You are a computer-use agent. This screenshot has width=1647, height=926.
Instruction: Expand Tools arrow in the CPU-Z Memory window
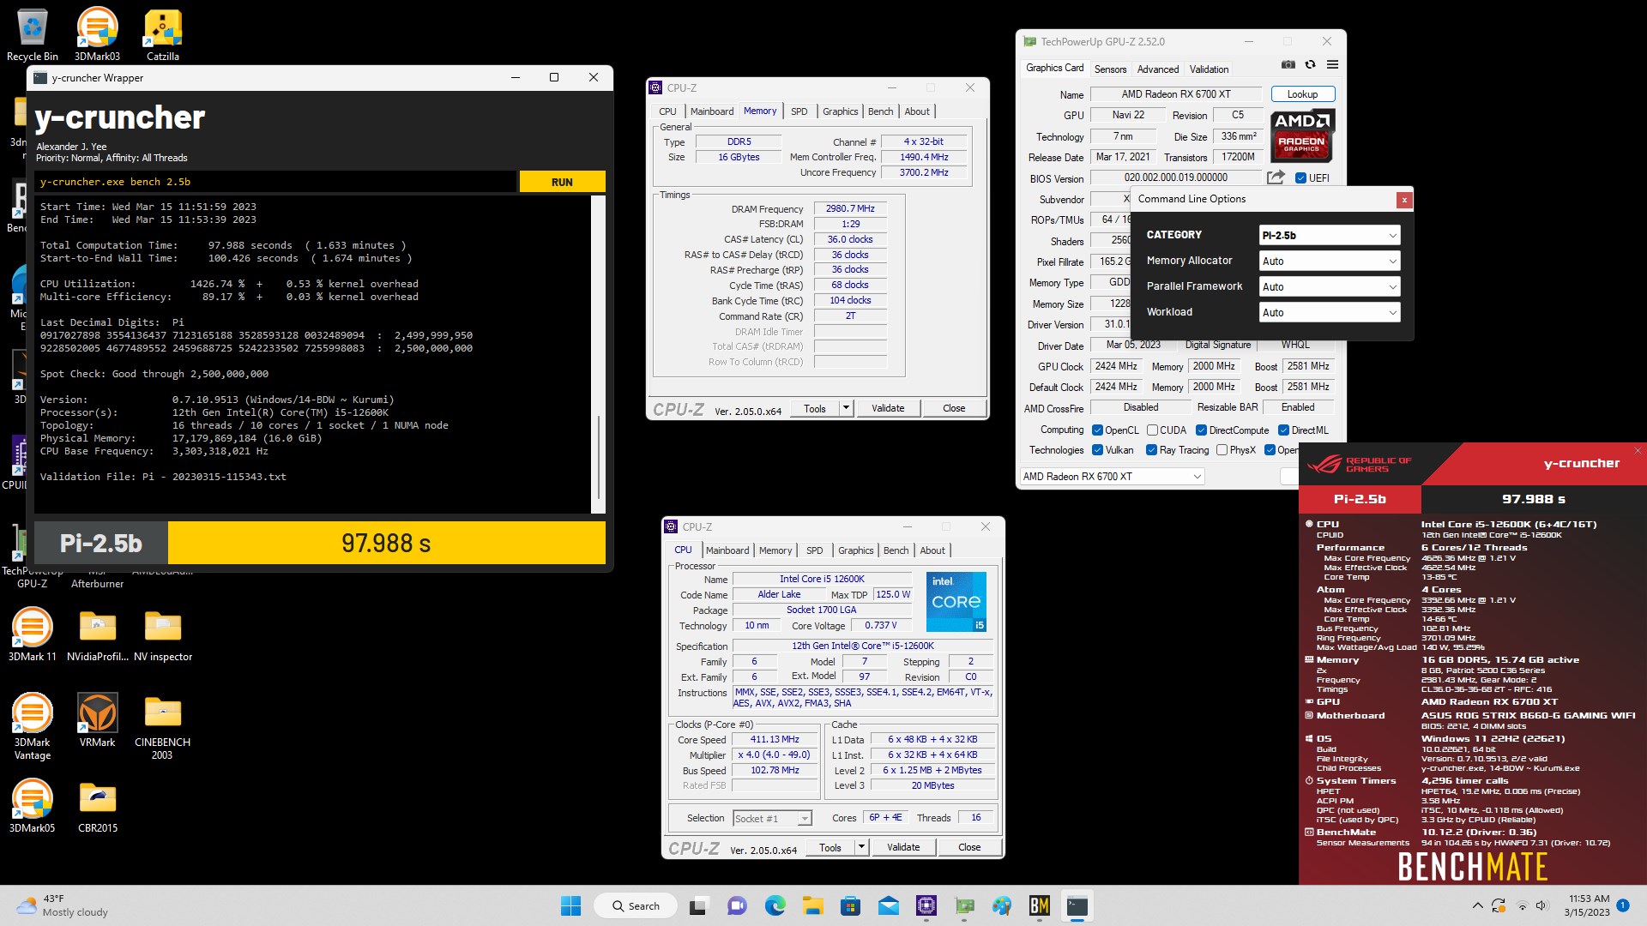click(x=846, y=408)
